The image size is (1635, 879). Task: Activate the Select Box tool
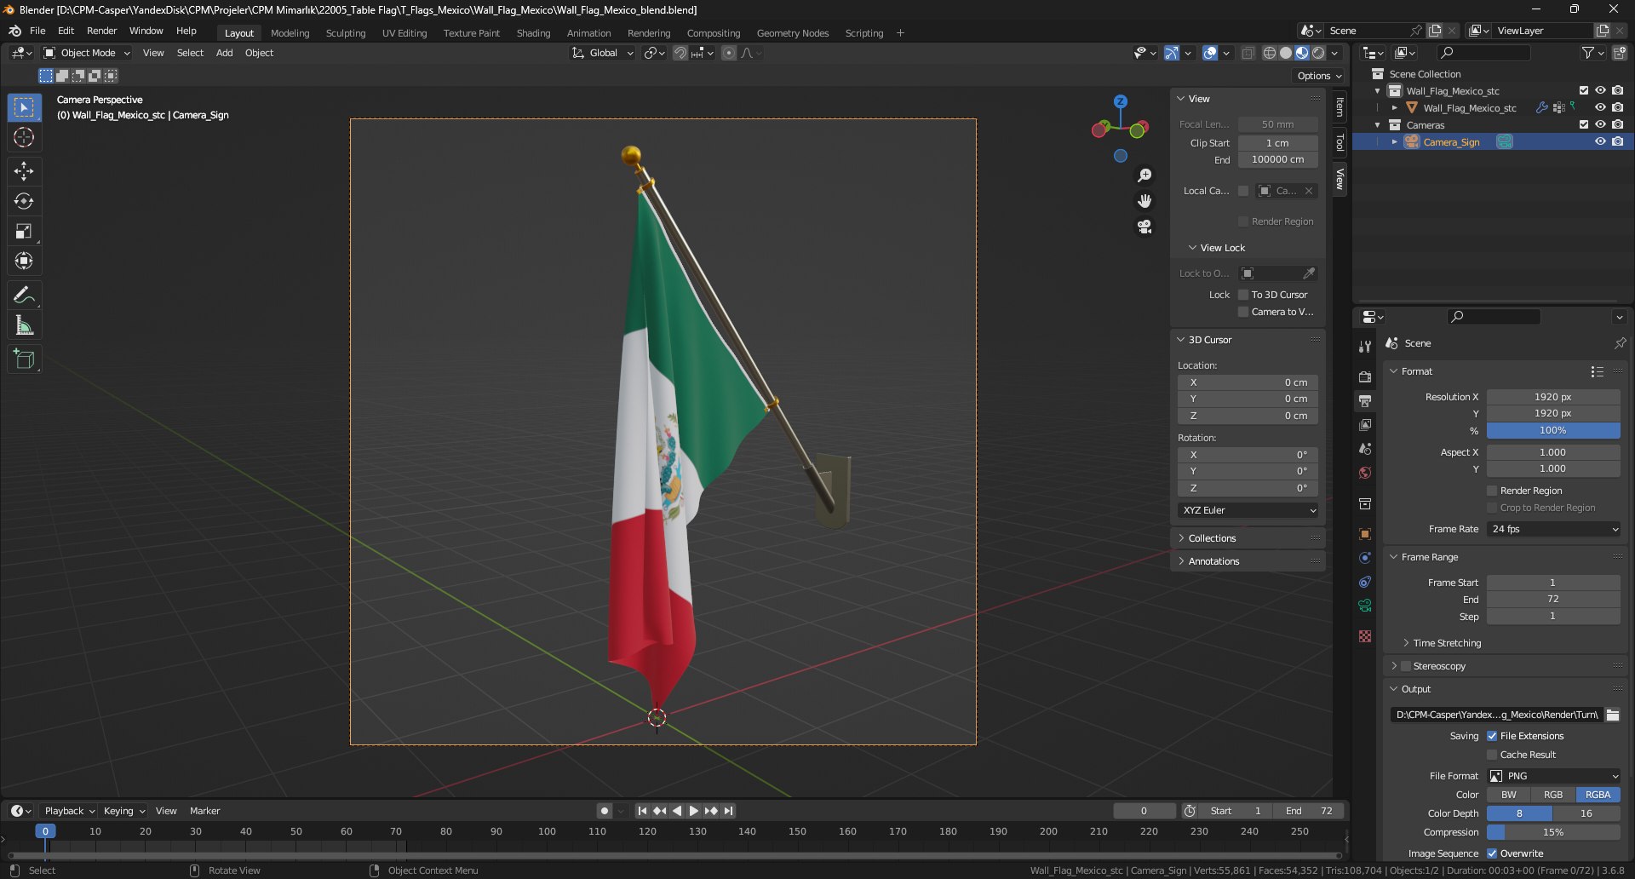tap(24, 107)
